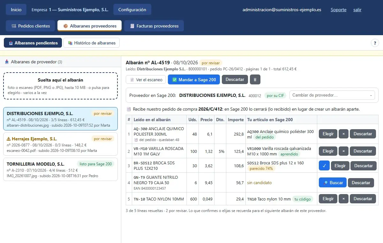Choose another article for BR-SDS12 BROCA line
The image size is (383, 243).
(x=340, y=166)
